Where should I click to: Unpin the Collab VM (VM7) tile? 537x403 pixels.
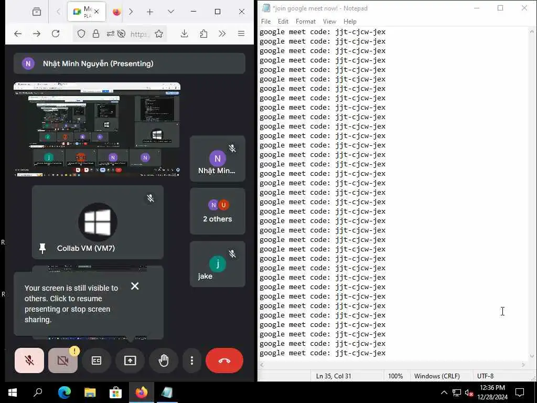(x=42, y=248)
